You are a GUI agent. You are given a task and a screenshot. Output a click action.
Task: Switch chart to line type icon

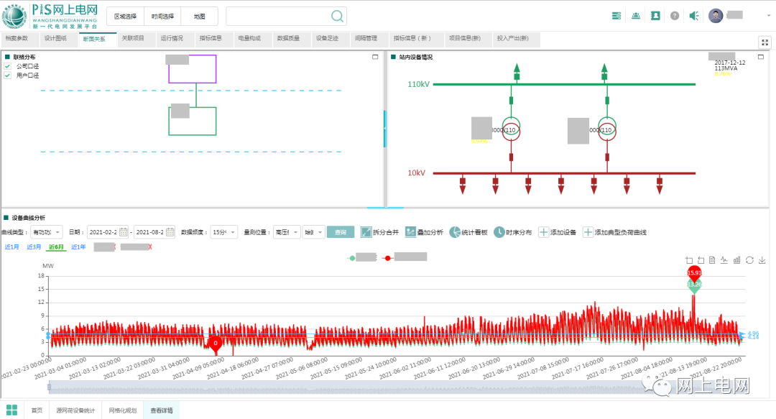(724, 260)
